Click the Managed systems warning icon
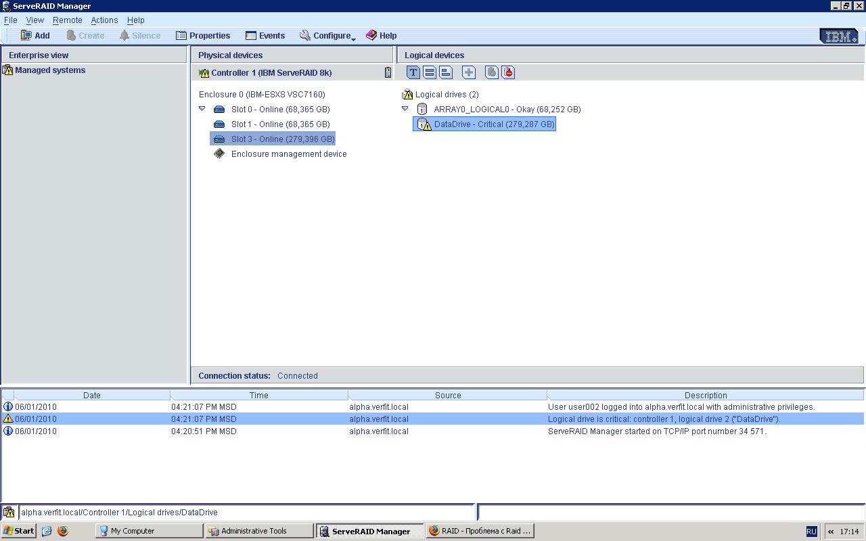The width and height of the screenshot is (866, 541). tap(8, 70)
